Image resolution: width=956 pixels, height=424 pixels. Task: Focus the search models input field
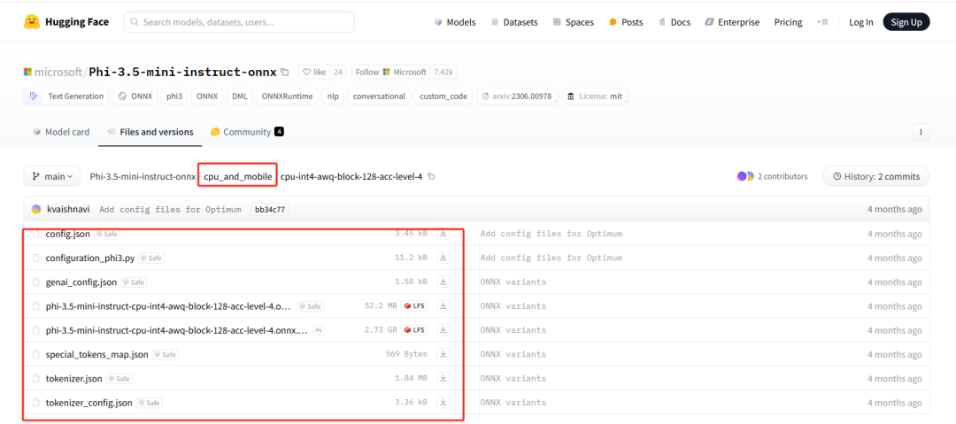tap(239, 22)
